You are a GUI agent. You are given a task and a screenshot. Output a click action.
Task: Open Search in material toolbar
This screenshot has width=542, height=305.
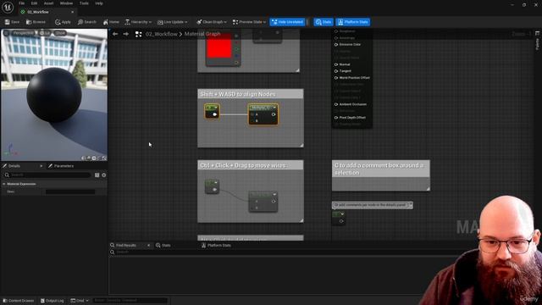click(x=86, y=22)
